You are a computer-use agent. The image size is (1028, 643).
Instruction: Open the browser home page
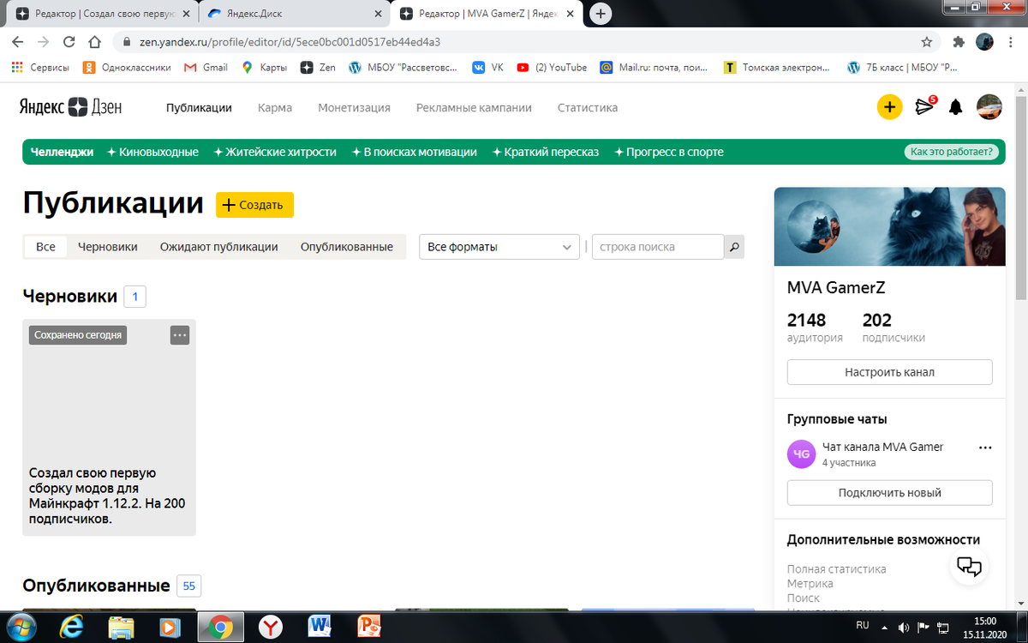[95, 41]
